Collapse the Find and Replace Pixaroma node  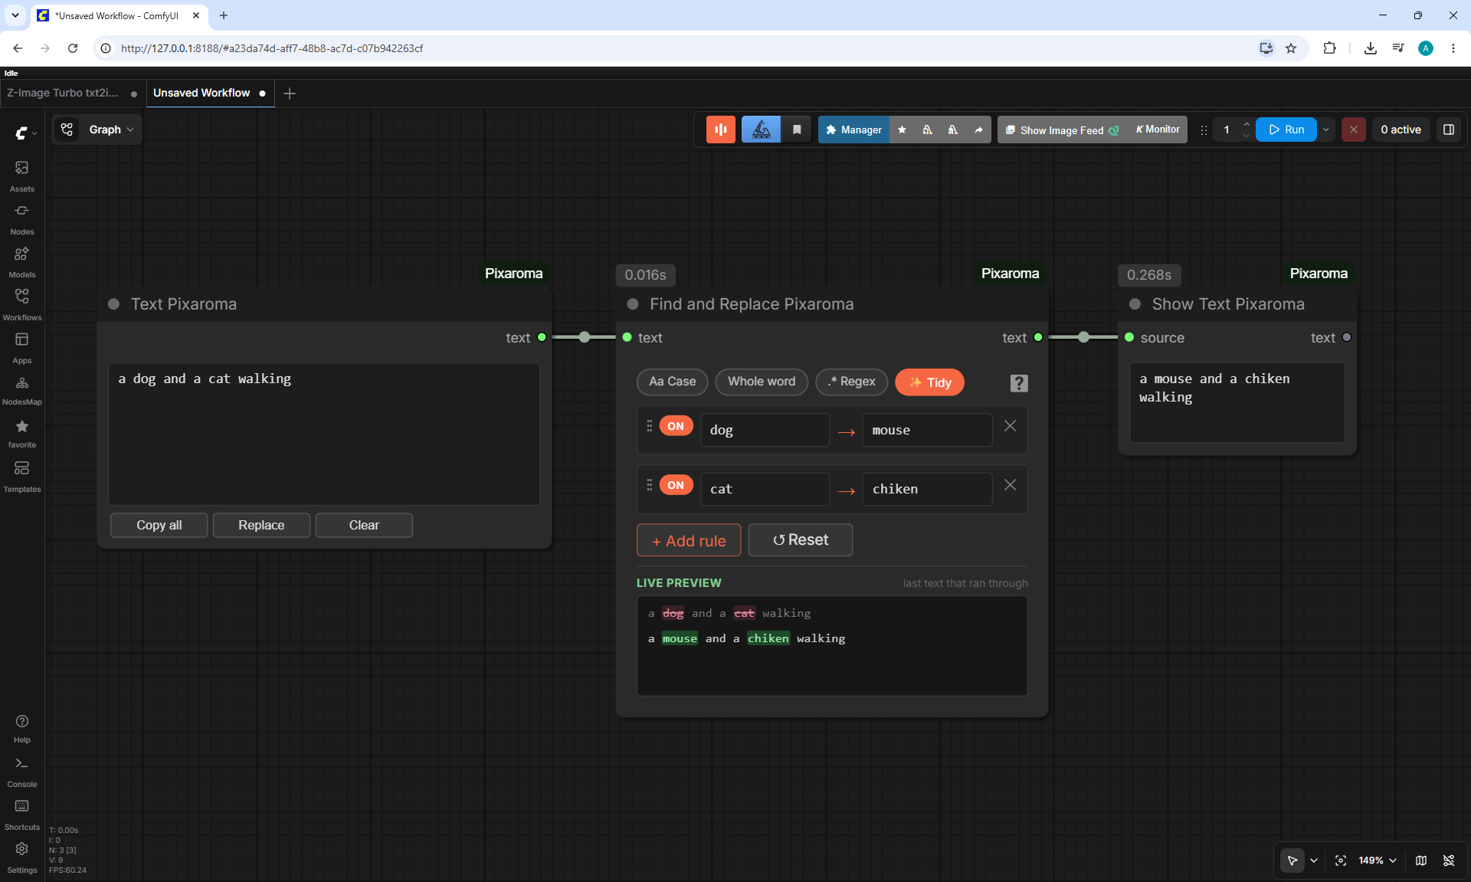tap(633, 304)
